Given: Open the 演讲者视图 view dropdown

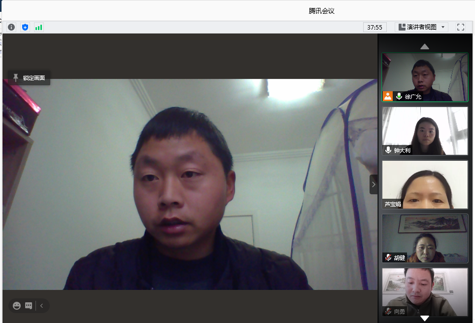Looking at the screenshot, I should click(421, 27).
